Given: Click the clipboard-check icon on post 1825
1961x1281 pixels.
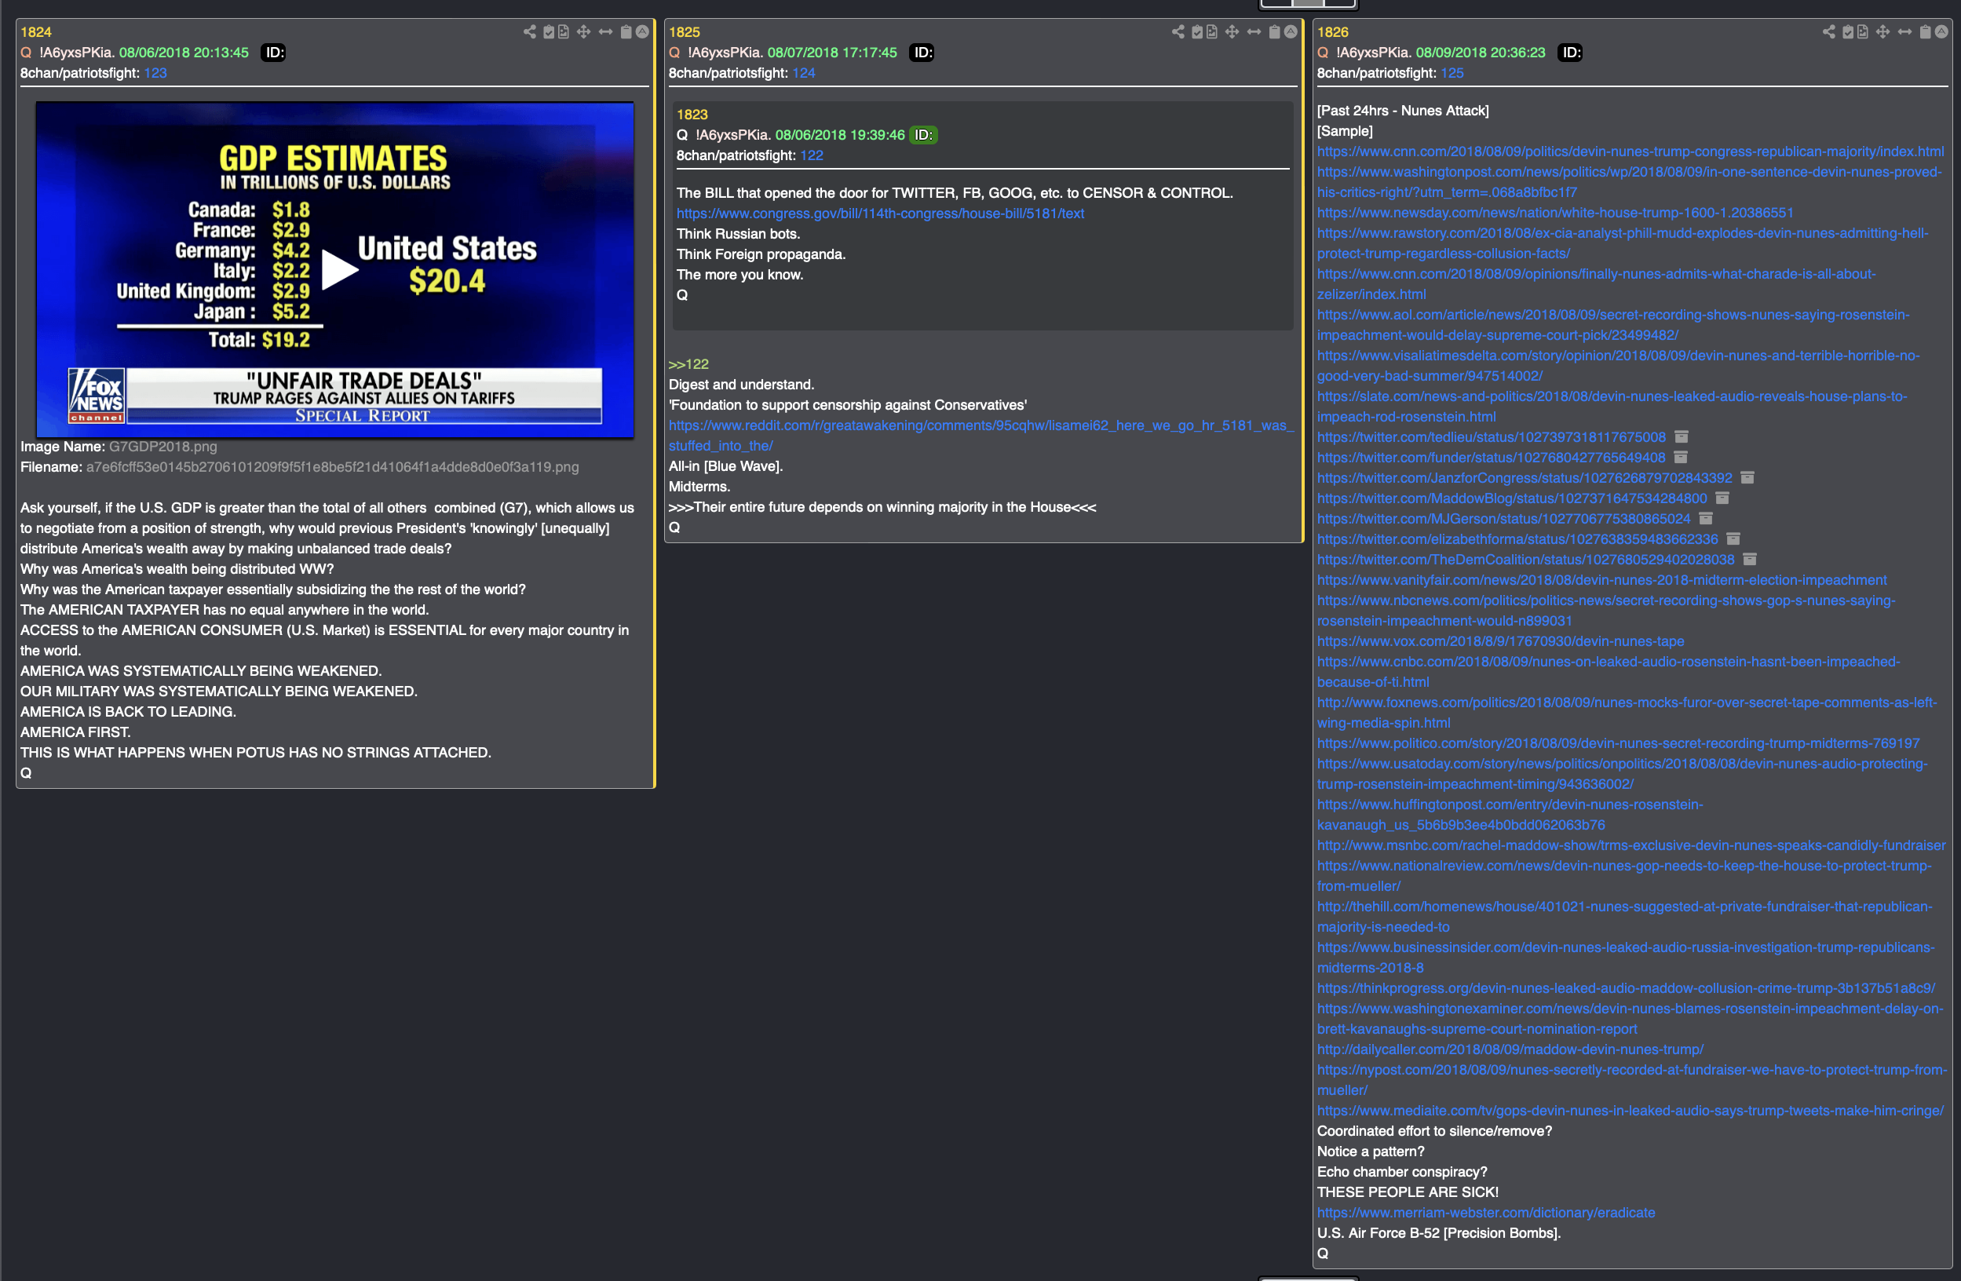Looking at the screenshot, I should [1197, 32].
